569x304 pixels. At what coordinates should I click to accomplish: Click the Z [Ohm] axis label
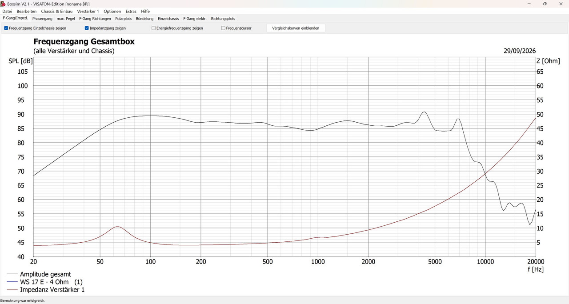[548, 61]
